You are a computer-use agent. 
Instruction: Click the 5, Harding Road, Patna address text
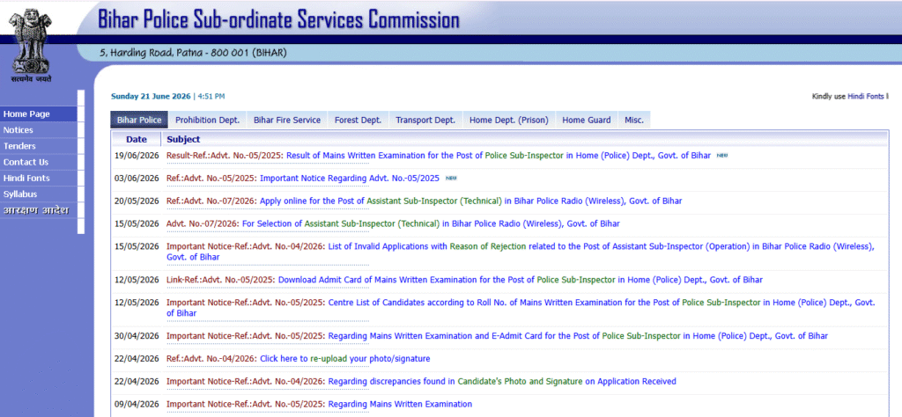point(193,53)
